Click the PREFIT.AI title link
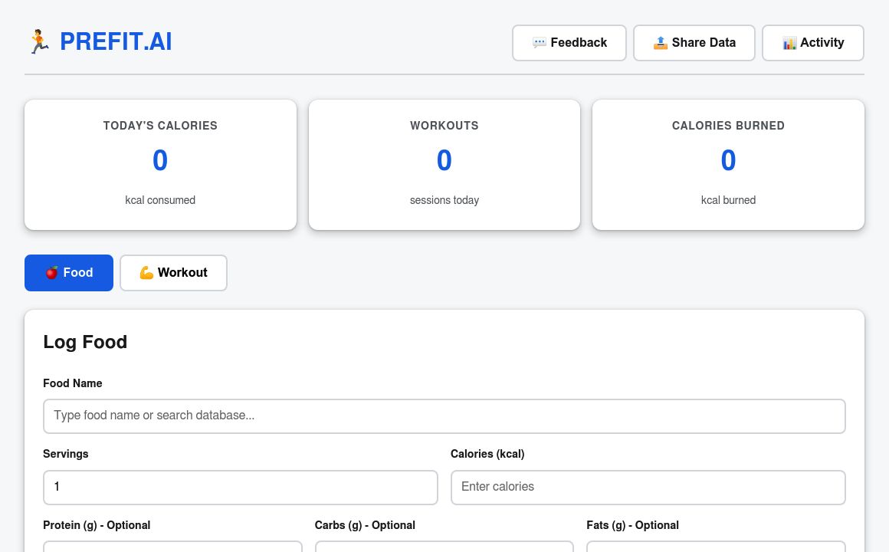 (x=116, y=41)
